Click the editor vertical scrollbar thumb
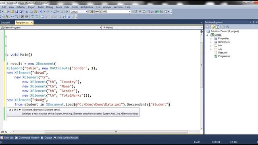This screenshot has height=145, width=258. pos(202,65)
